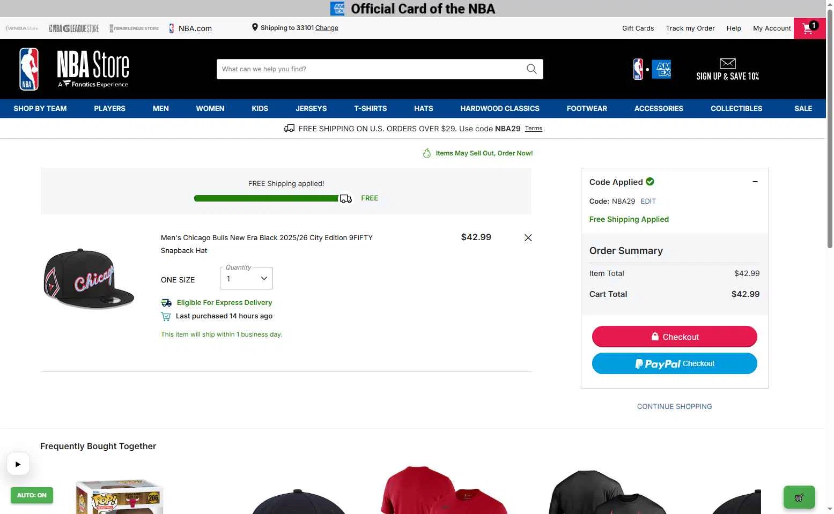Open the ACCESSORIES menu
Viewport: 834px width, 514px height.
659,108
